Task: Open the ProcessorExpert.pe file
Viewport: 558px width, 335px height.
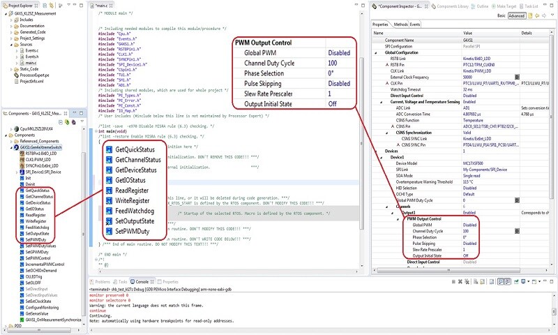Action: (34, 75)
